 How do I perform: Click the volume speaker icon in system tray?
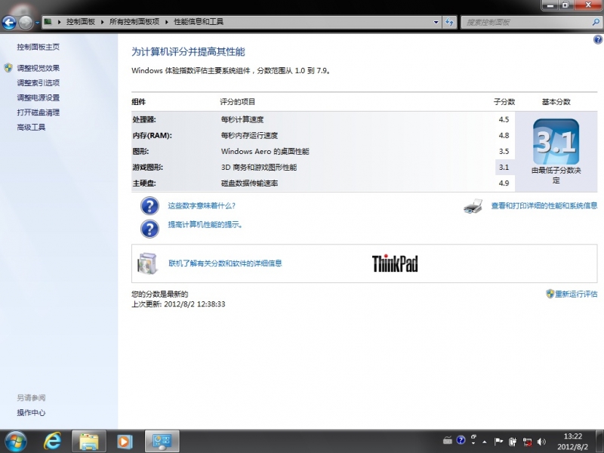tap(541, 441)
